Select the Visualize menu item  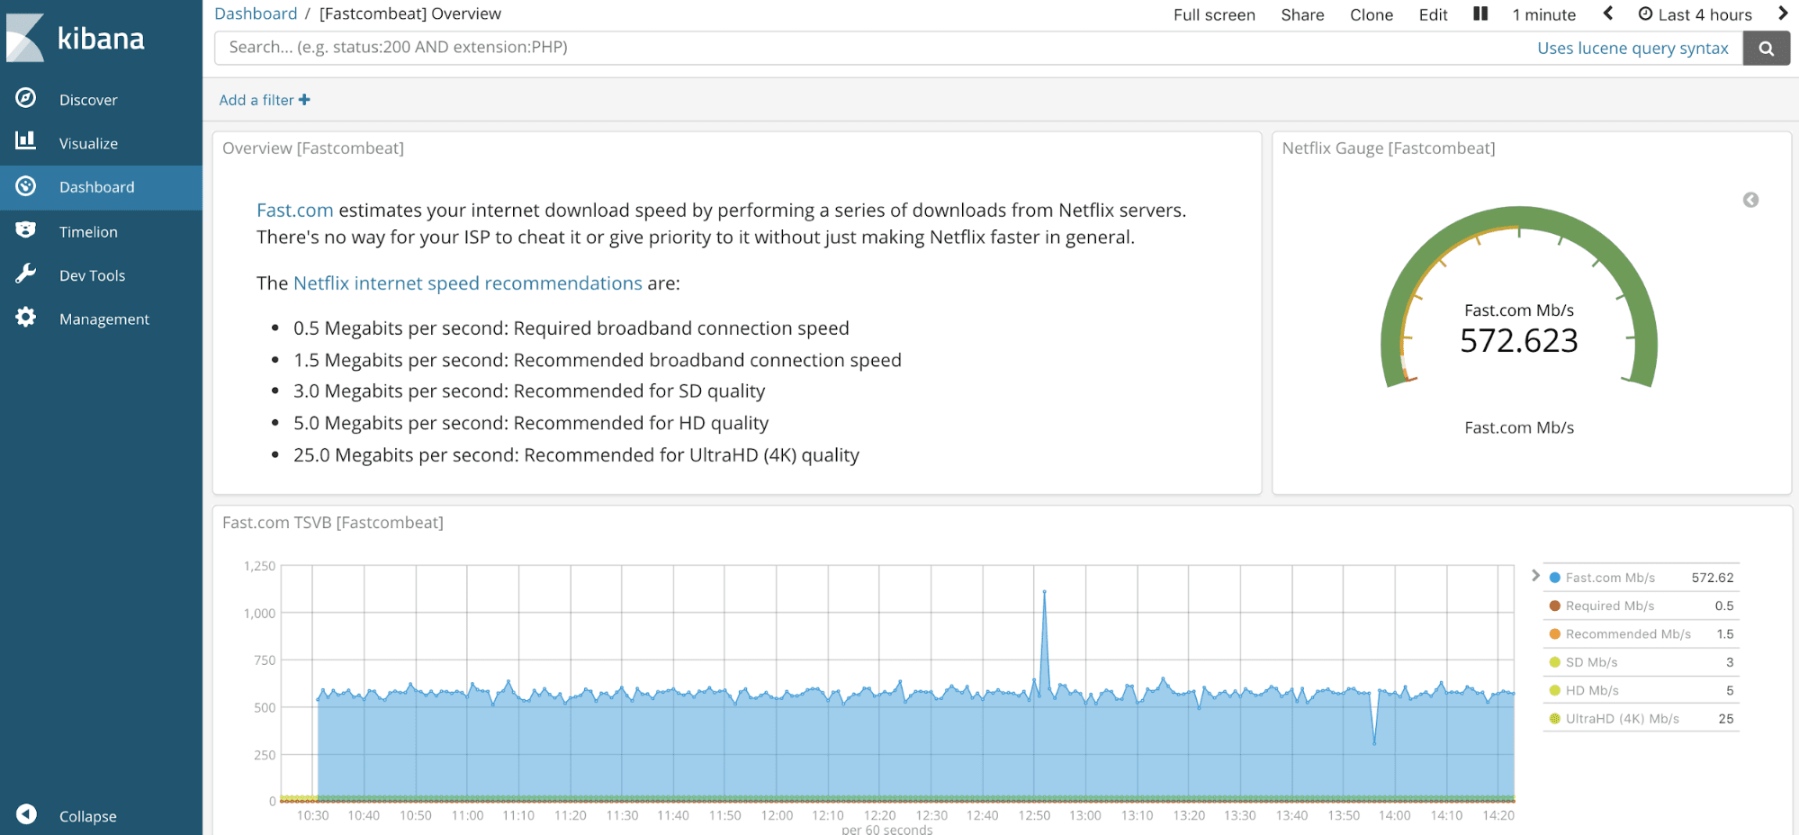point(88,143)
